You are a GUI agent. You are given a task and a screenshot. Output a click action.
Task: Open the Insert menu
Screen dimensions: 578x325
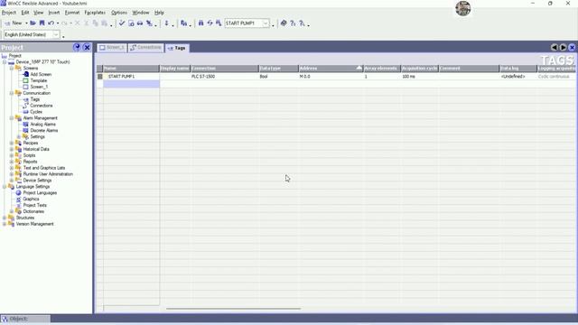coord(54,13)
